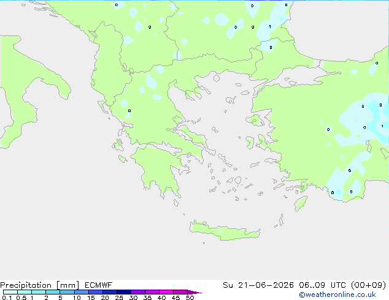389x300 pixels.
Task: Click the 35–40 mm legend color swatch
Action: coord(152,292)
